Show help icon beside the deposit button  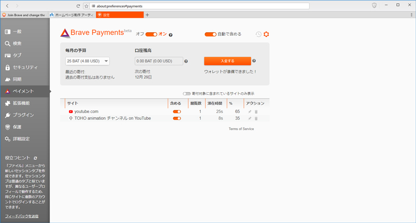(254, 61)
